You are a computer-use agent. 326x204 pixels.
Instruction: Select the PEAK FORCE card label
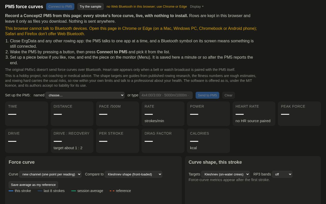point(293,106)
